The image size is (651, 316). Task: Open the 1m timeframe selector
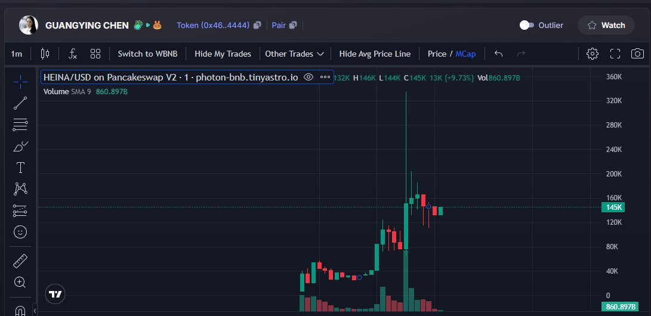17,54
